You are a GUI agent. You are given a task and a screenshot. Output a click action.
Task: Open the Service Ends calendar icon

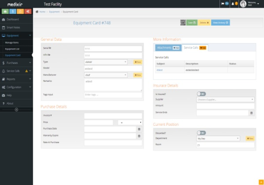click(x=251, y=113)
